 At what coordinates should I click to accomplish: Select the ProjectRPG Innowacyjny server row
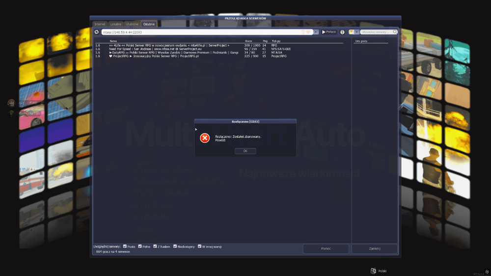coord(219,56)
